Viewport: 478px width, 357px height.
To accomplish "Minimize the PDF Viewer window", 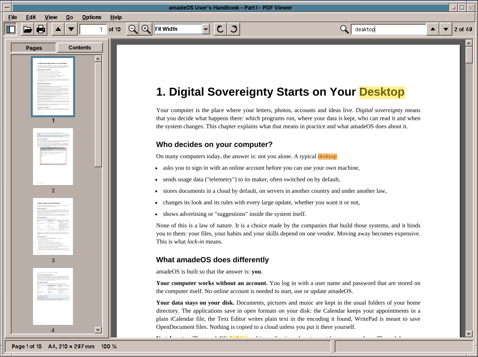I will point(453,8).
